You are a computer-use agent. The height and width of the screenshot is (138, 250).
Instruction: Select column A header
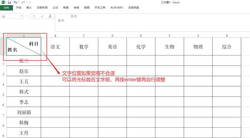[24, 36]
